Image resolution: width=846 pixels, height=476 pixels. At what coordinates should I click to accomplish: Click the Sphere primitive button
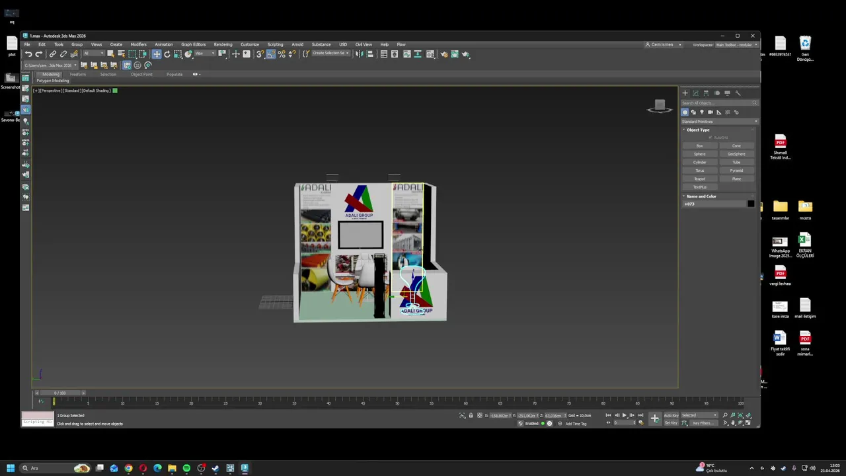(699, 154)
